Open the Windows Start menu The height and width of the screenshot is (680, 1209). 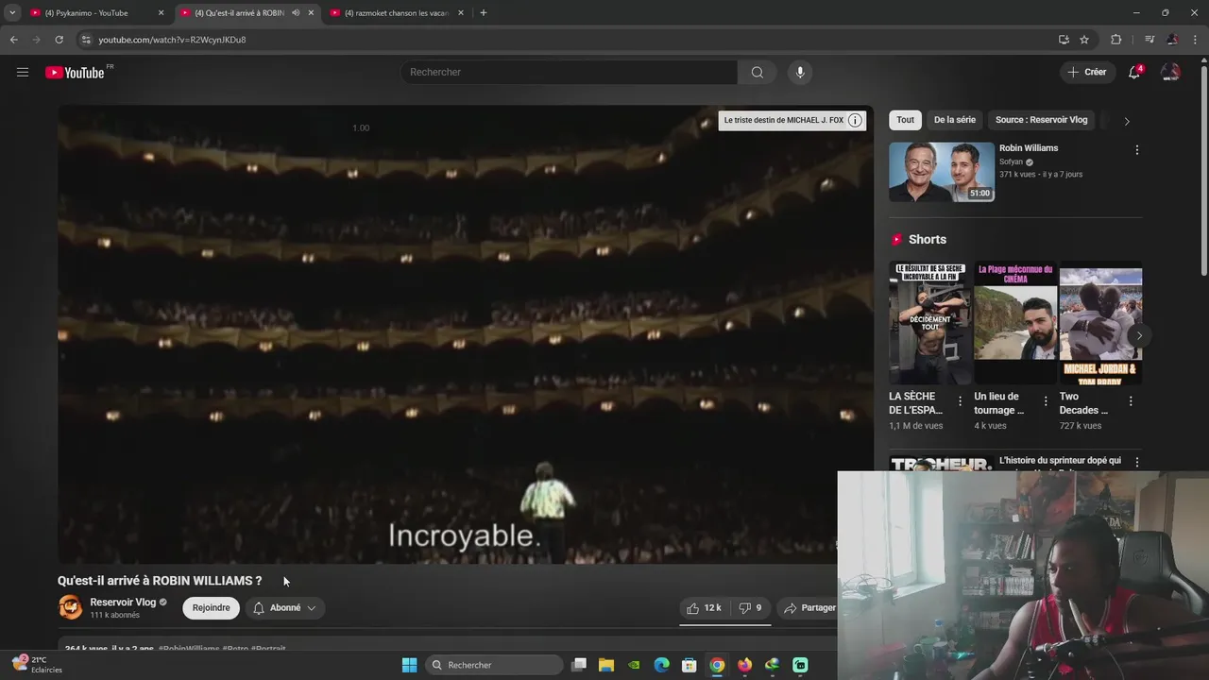coord(409,665)
